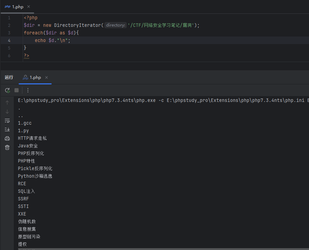Clear console output with trash icon
Screen dimensions: 309x250
tap(7, 147)
